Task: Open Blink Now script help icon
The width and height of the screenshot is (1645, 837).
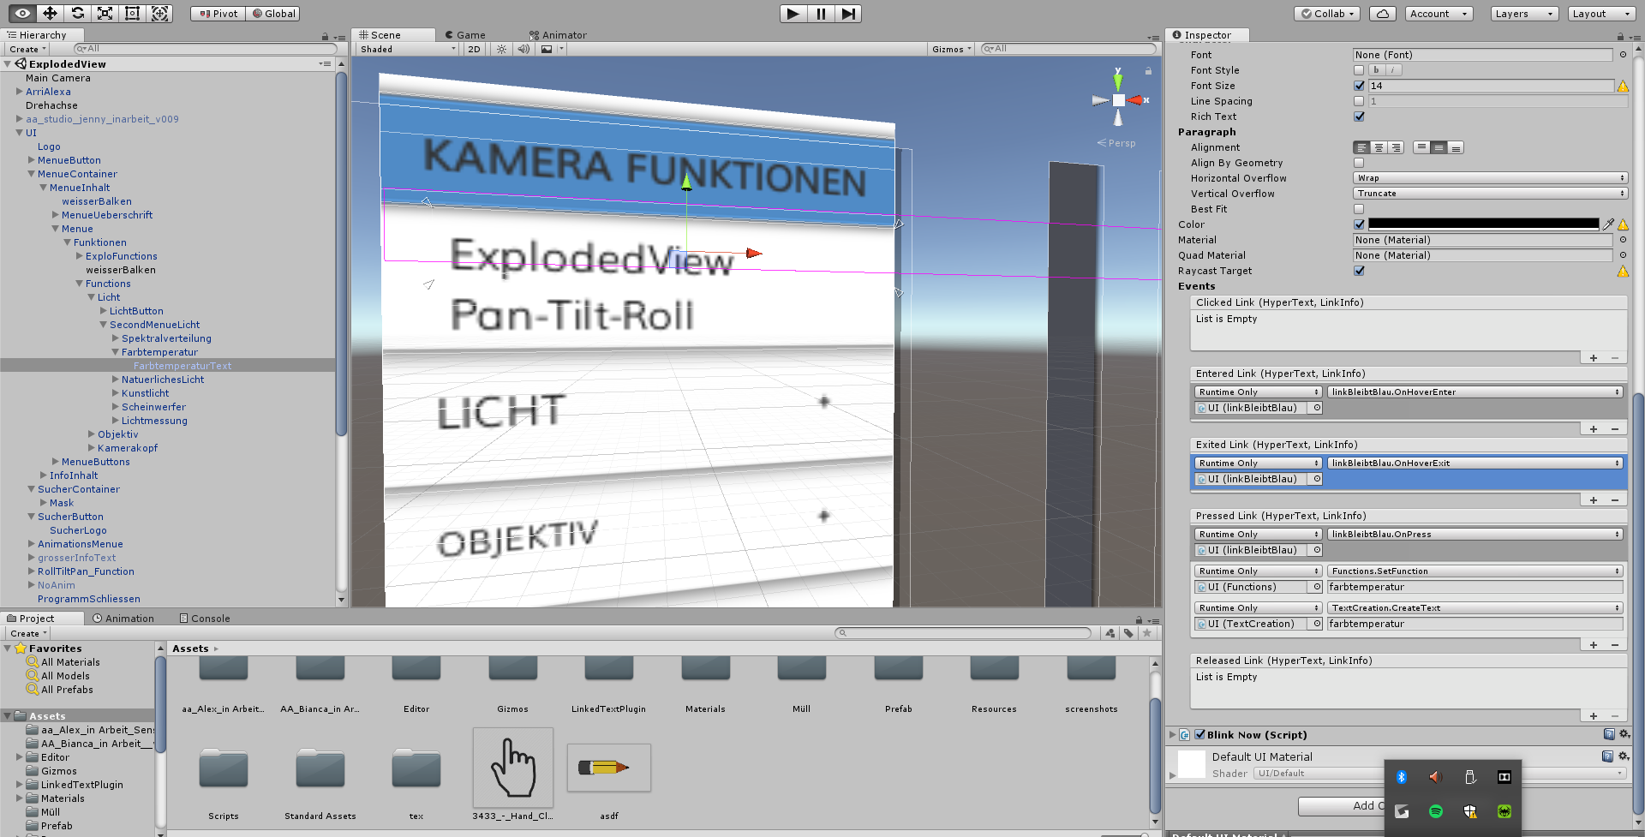Action: point(1609,734)
